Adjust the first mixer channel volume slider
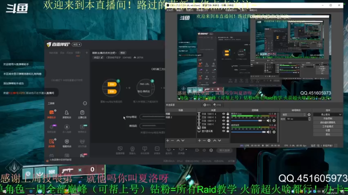Image resolution: width=348 pixels, height=195 pixels. coord(248,121)
